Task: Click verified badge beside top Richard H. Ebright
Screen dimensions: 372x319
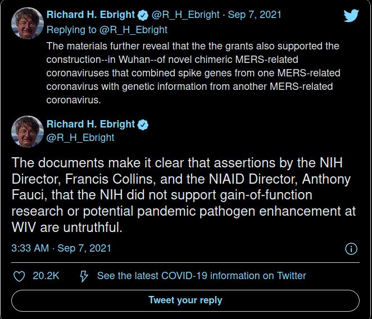Action: coord(143,15)
